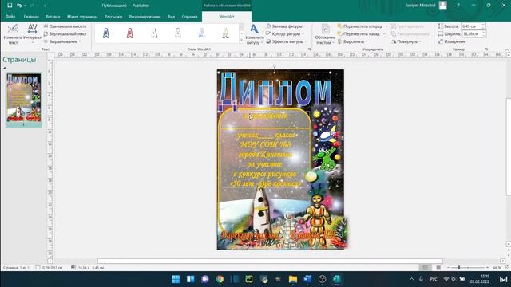
Task: Open Контур фигуры outline dropdown
Action: pos(285,33)
